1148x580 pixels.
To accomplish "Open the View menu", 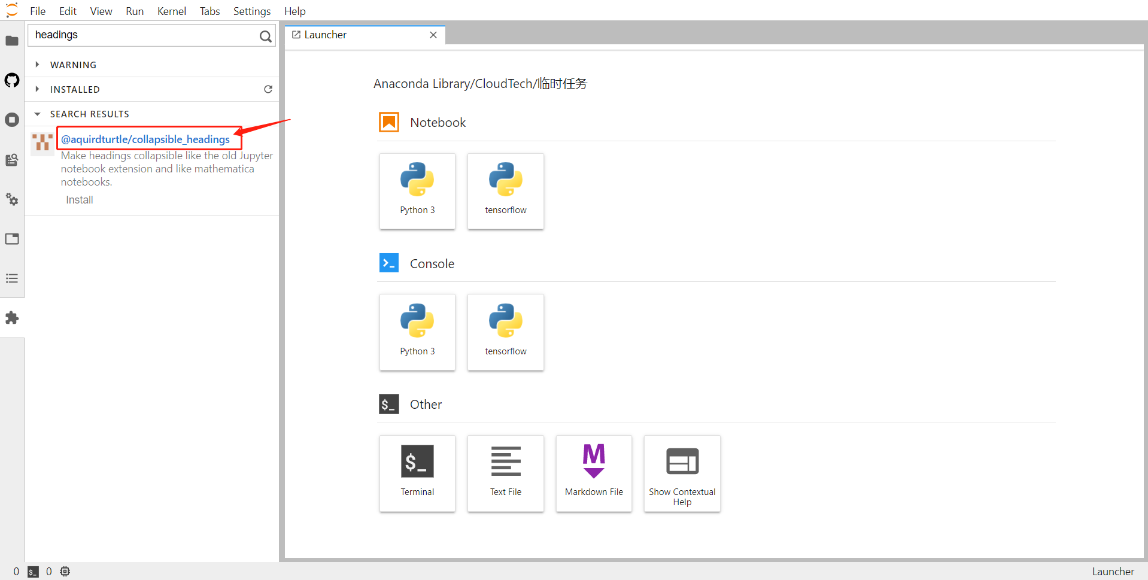I will coord(101,11).
